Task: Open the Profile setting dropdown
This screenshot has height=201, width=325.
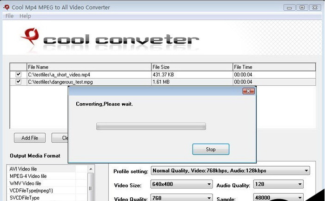Action: click(x=230, y=170)
